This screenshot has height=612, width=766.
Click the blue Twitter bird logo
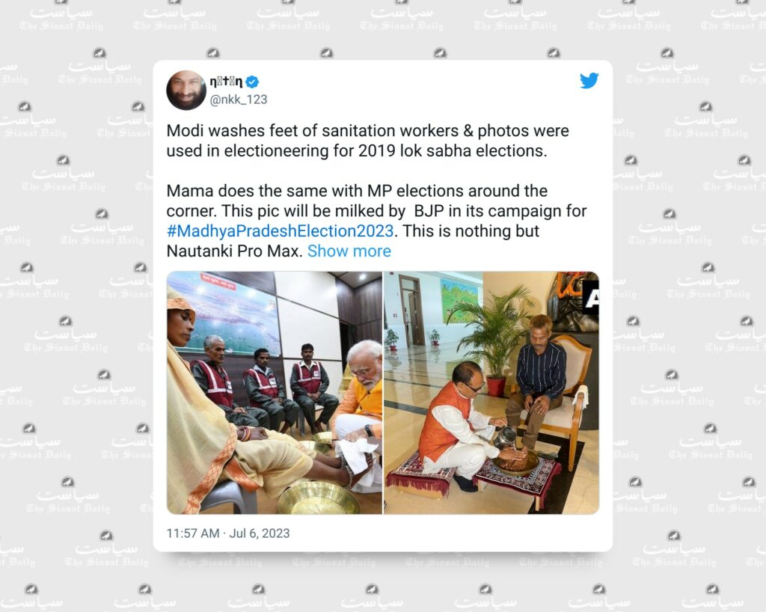pyautogui.click(x=589, y=81)
